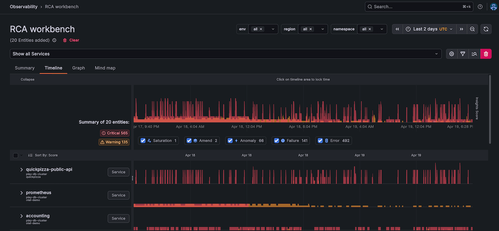Toggle Failure checkbox
Screen dimensions: 499x231
click(277, 141)
